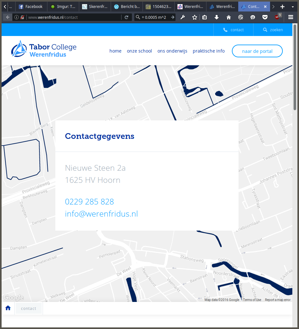Expand the list all tabs dropdown
Viewport: 299px width, 329px height.
292,6
